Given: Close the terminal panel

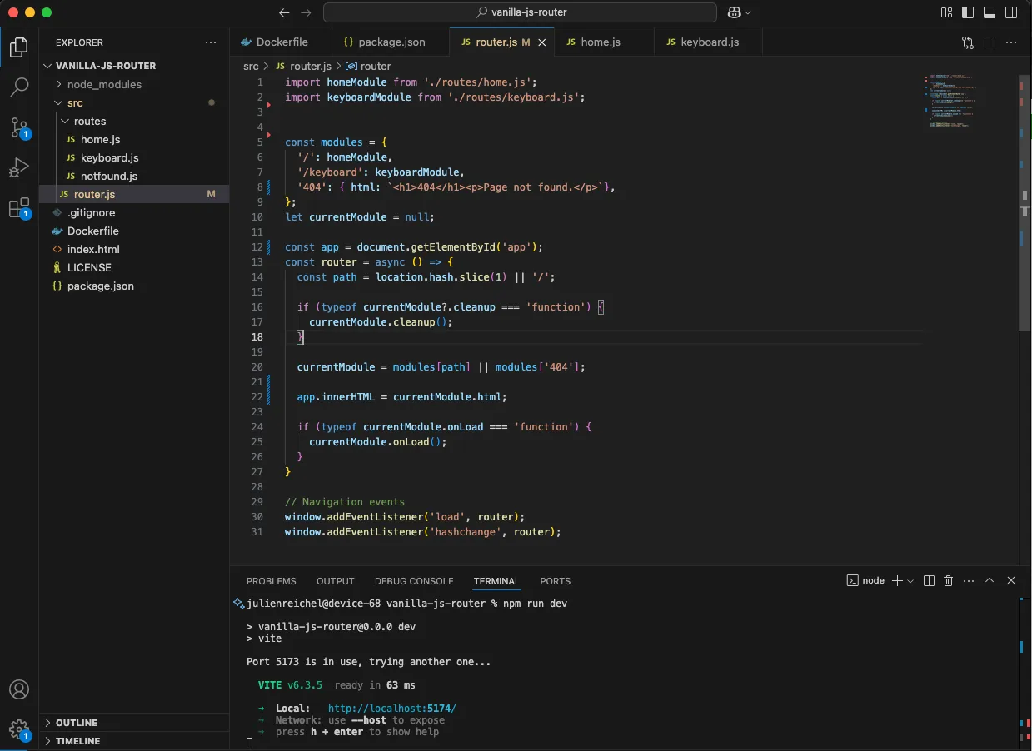Looking at the screenshot, I should click(x=1011, y=581).
